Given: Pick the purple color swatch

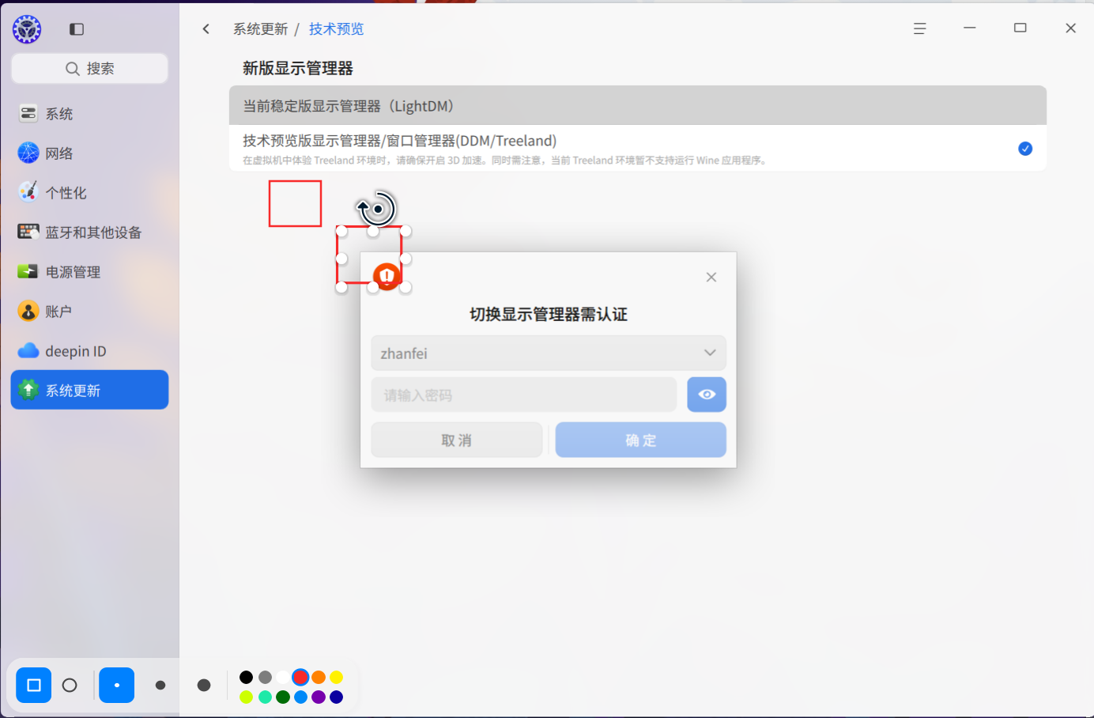Looking at the screenshot, I should 319,697.
